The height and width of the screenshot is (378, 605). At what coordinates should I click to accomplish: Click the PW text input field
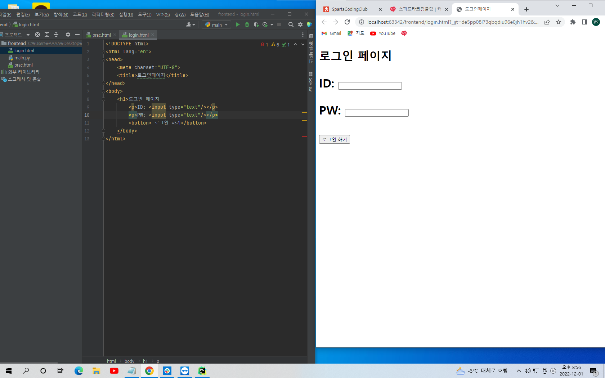pos(377,113)
